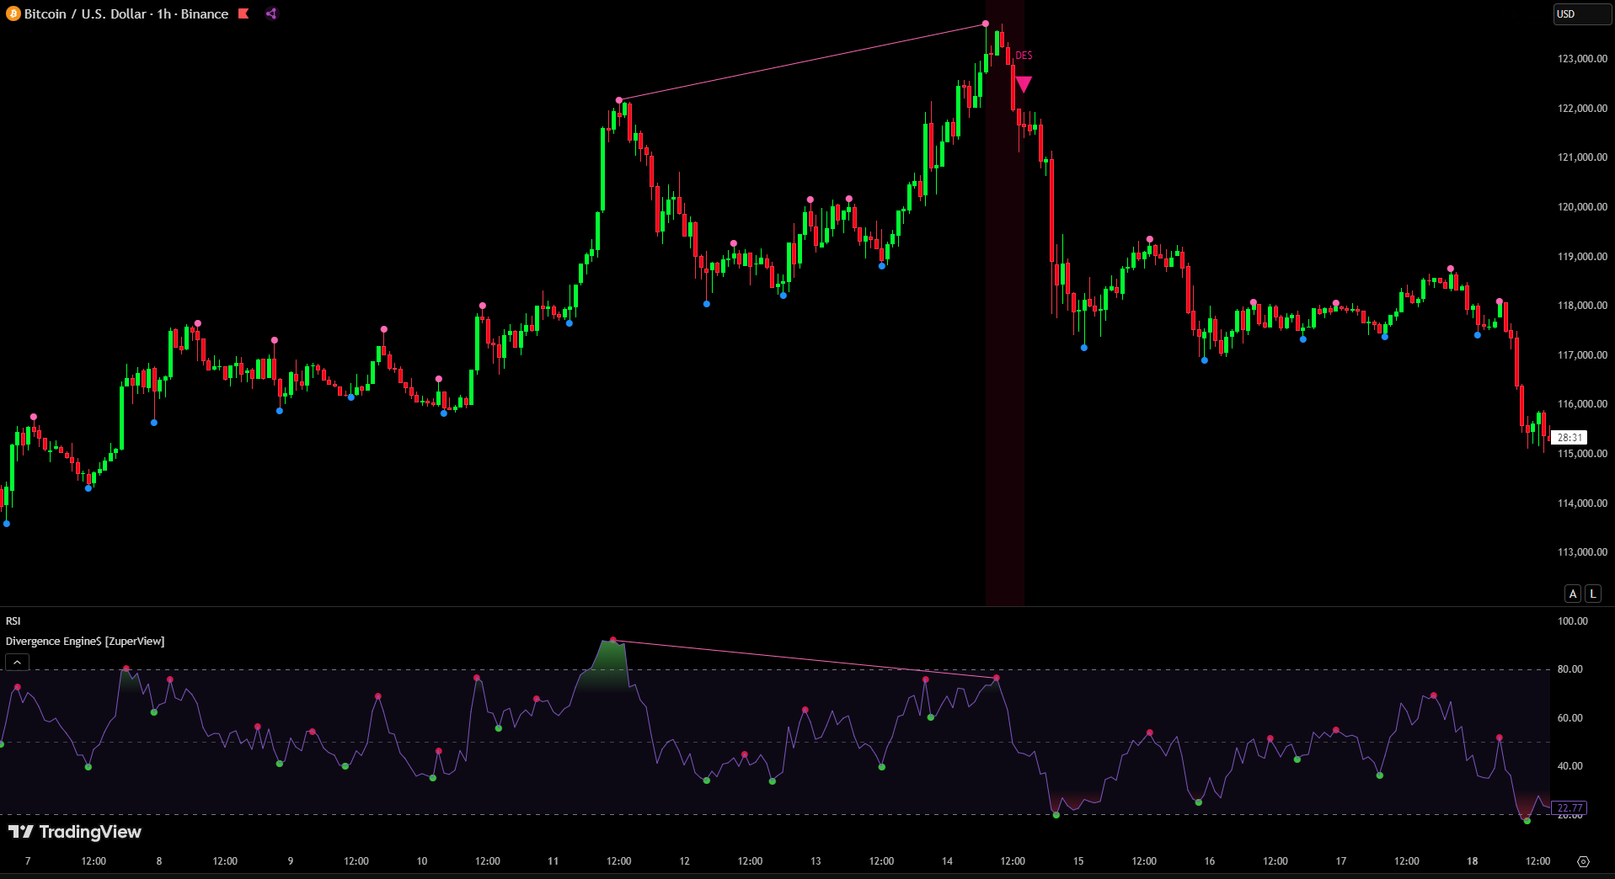Click the TradingView logo
Viewport: 1615px width, 879px height.
pos(75,832)
